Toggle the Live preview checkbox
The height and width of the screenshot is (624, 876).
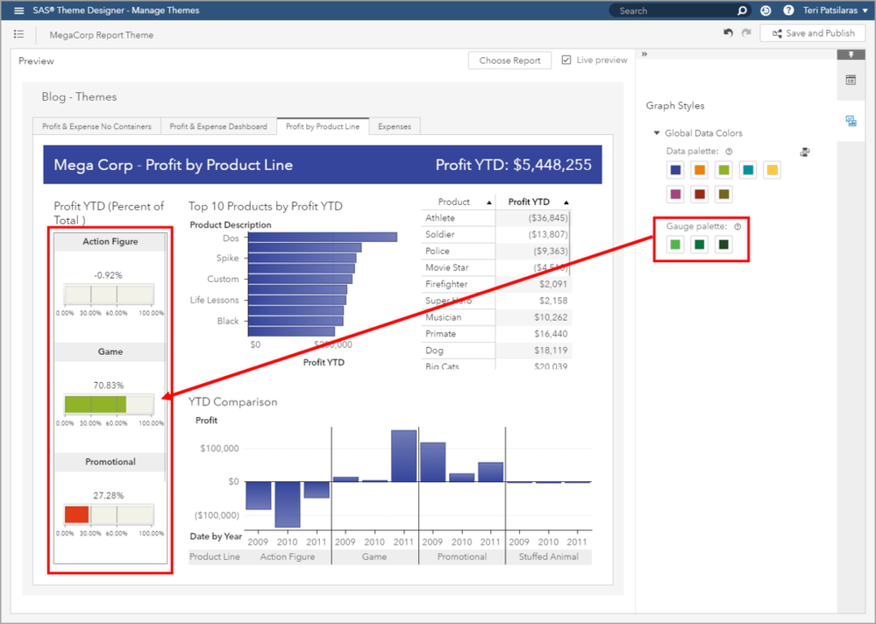(x=566, y=60)
